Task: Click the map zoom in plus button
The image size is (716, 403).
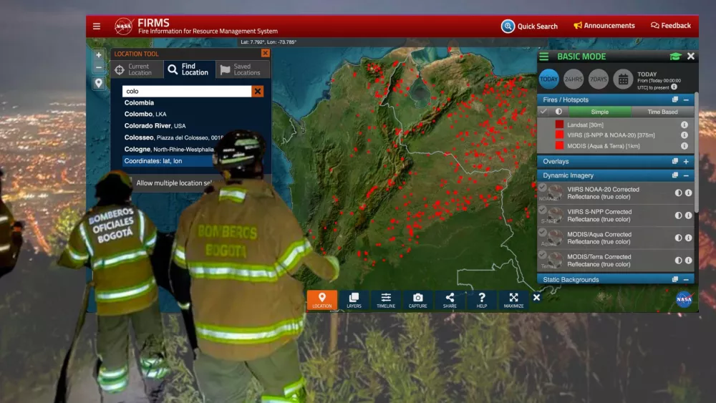Action: (99, 55)
